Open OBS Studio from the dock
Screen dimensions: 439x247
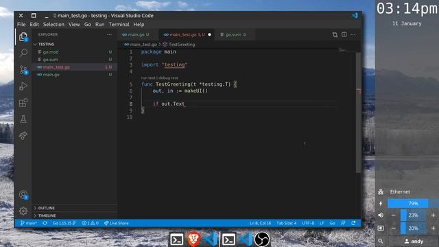(x=262, y=239)
